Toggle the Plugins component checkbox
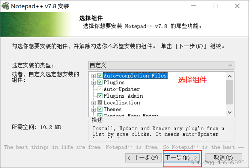 pos(100,82)
